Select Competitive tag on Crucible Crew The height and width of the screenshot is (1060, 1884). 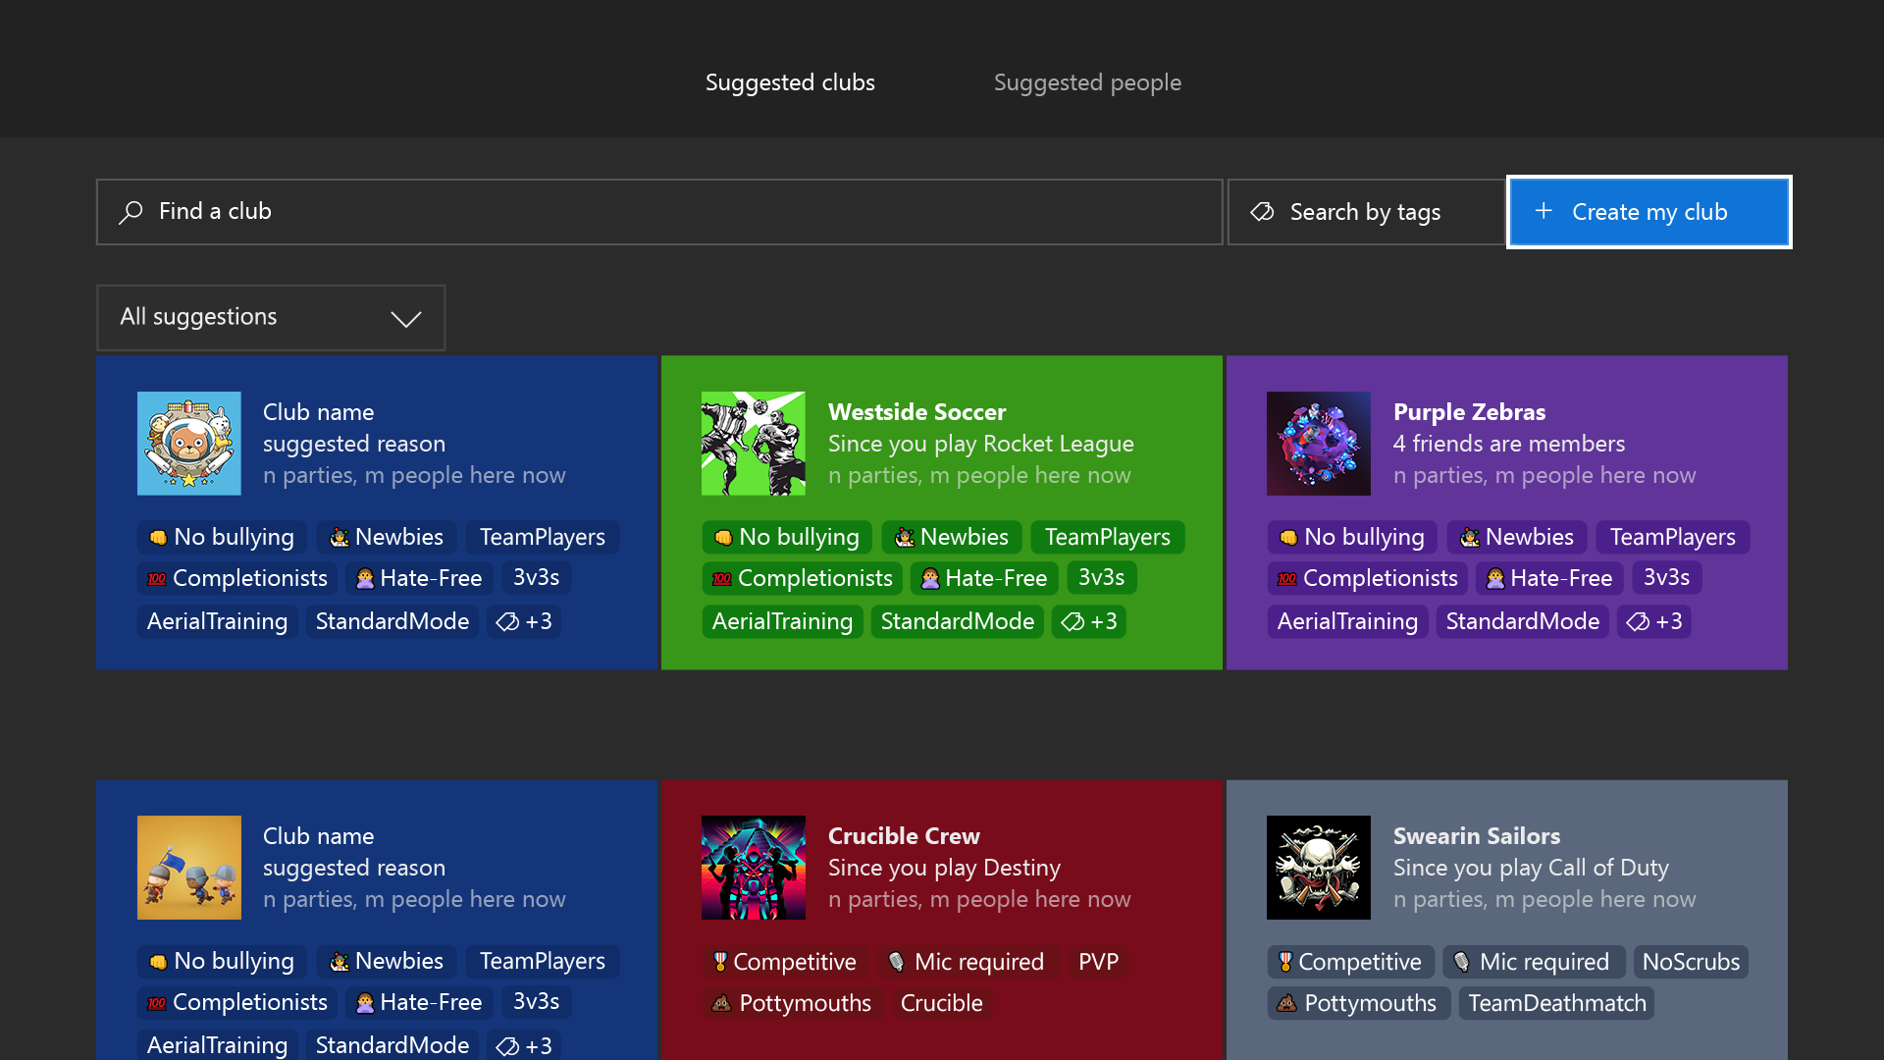point(784,962)
